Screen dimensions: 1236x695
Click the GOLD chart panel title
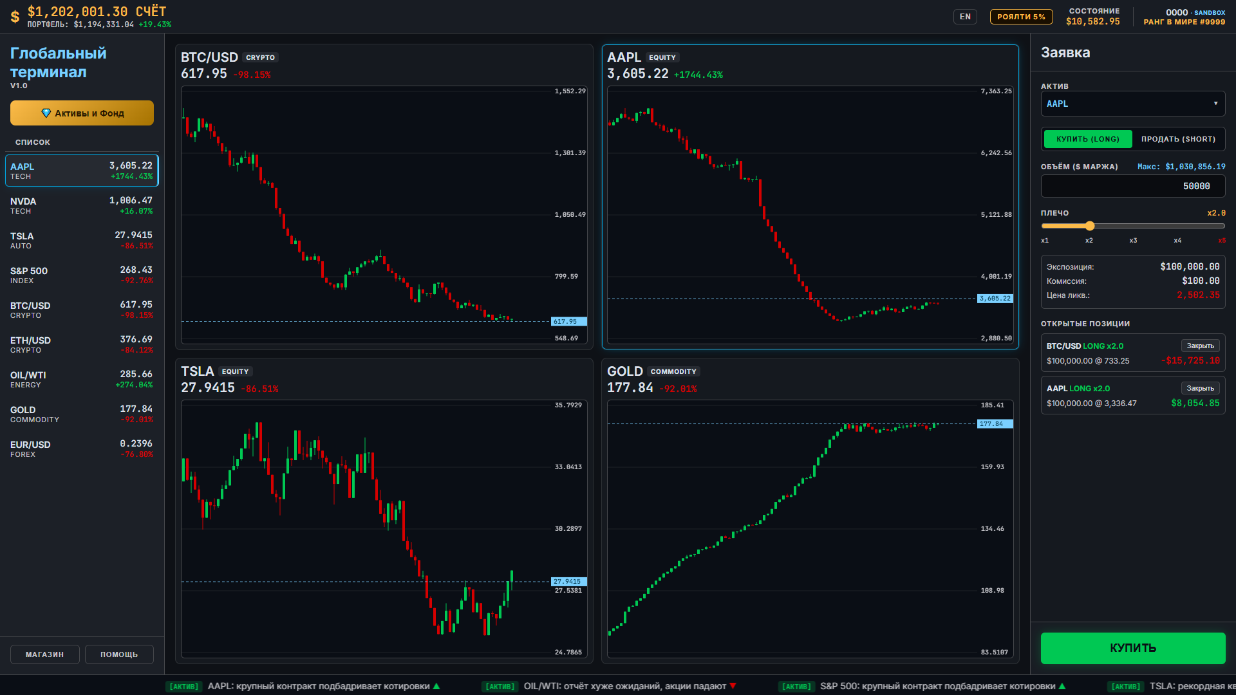coord(625,371)
